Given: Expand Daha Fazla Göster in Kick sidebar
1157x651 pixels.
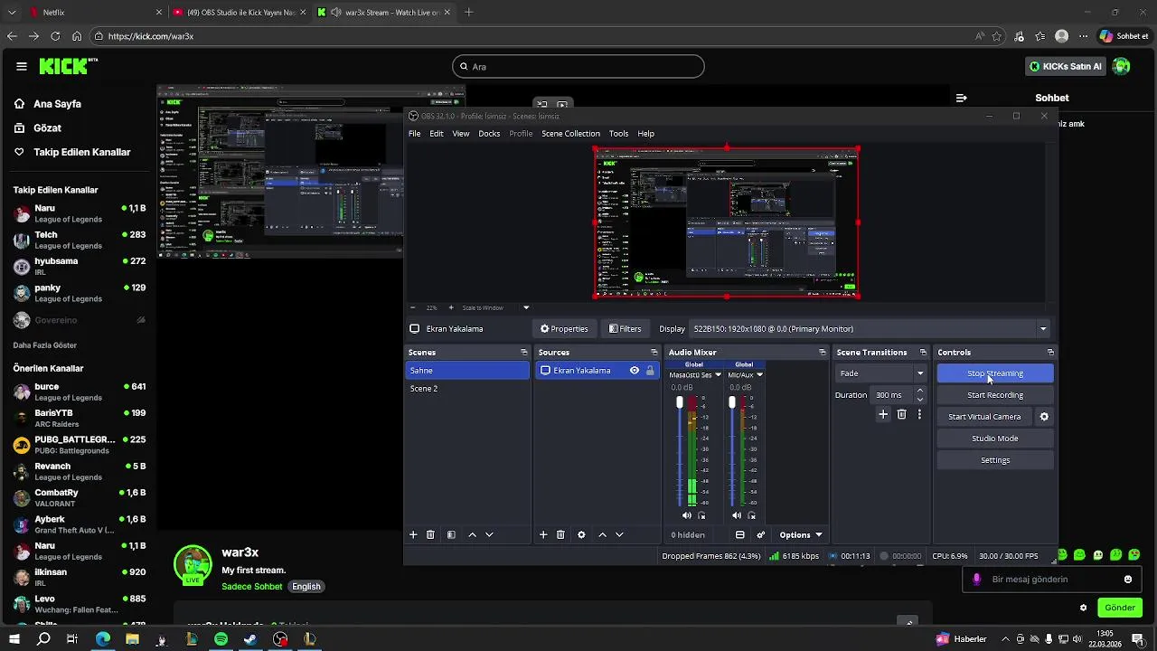Looking at the screenshot, I should tap(44, 345).
